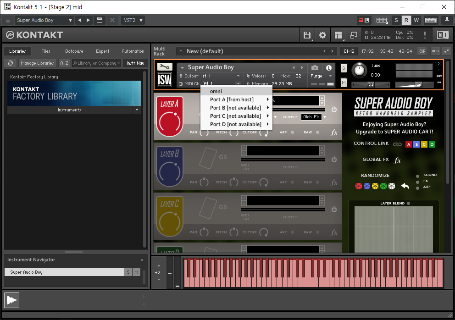Viewport: 455px width, 320px height.
Task: Raise keyboard octave with up arrow
Action: pyautogui.click(x=159, y=265)
